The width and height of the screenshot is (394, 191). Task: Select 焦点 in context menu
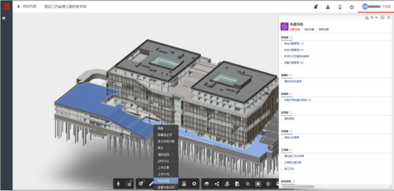pyautogui.click(x=166, y=148)
